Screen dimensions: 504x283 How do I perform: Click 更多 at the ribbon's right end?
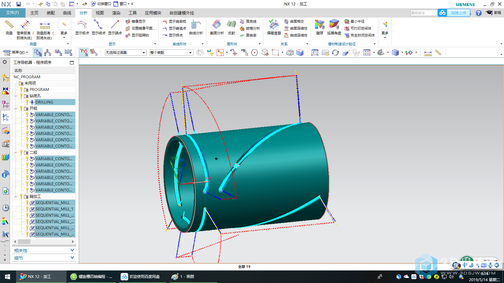pos(385,29)
